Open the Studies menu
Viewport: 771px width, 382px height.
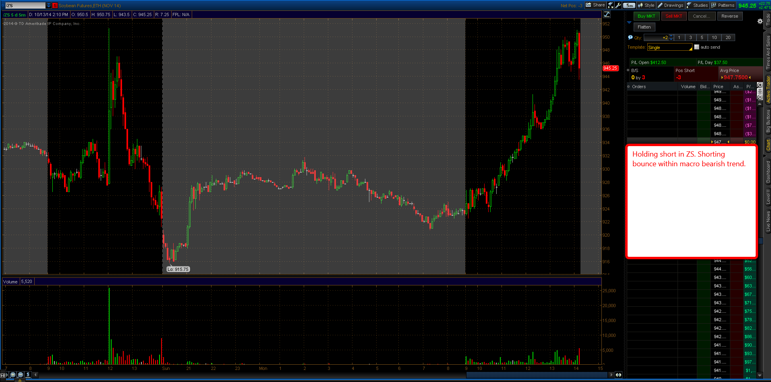pos(697,5)
